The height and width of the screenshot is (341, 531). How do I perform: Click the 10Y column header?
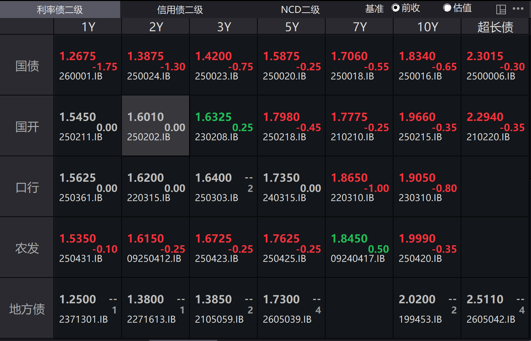[x=427, y=27]
